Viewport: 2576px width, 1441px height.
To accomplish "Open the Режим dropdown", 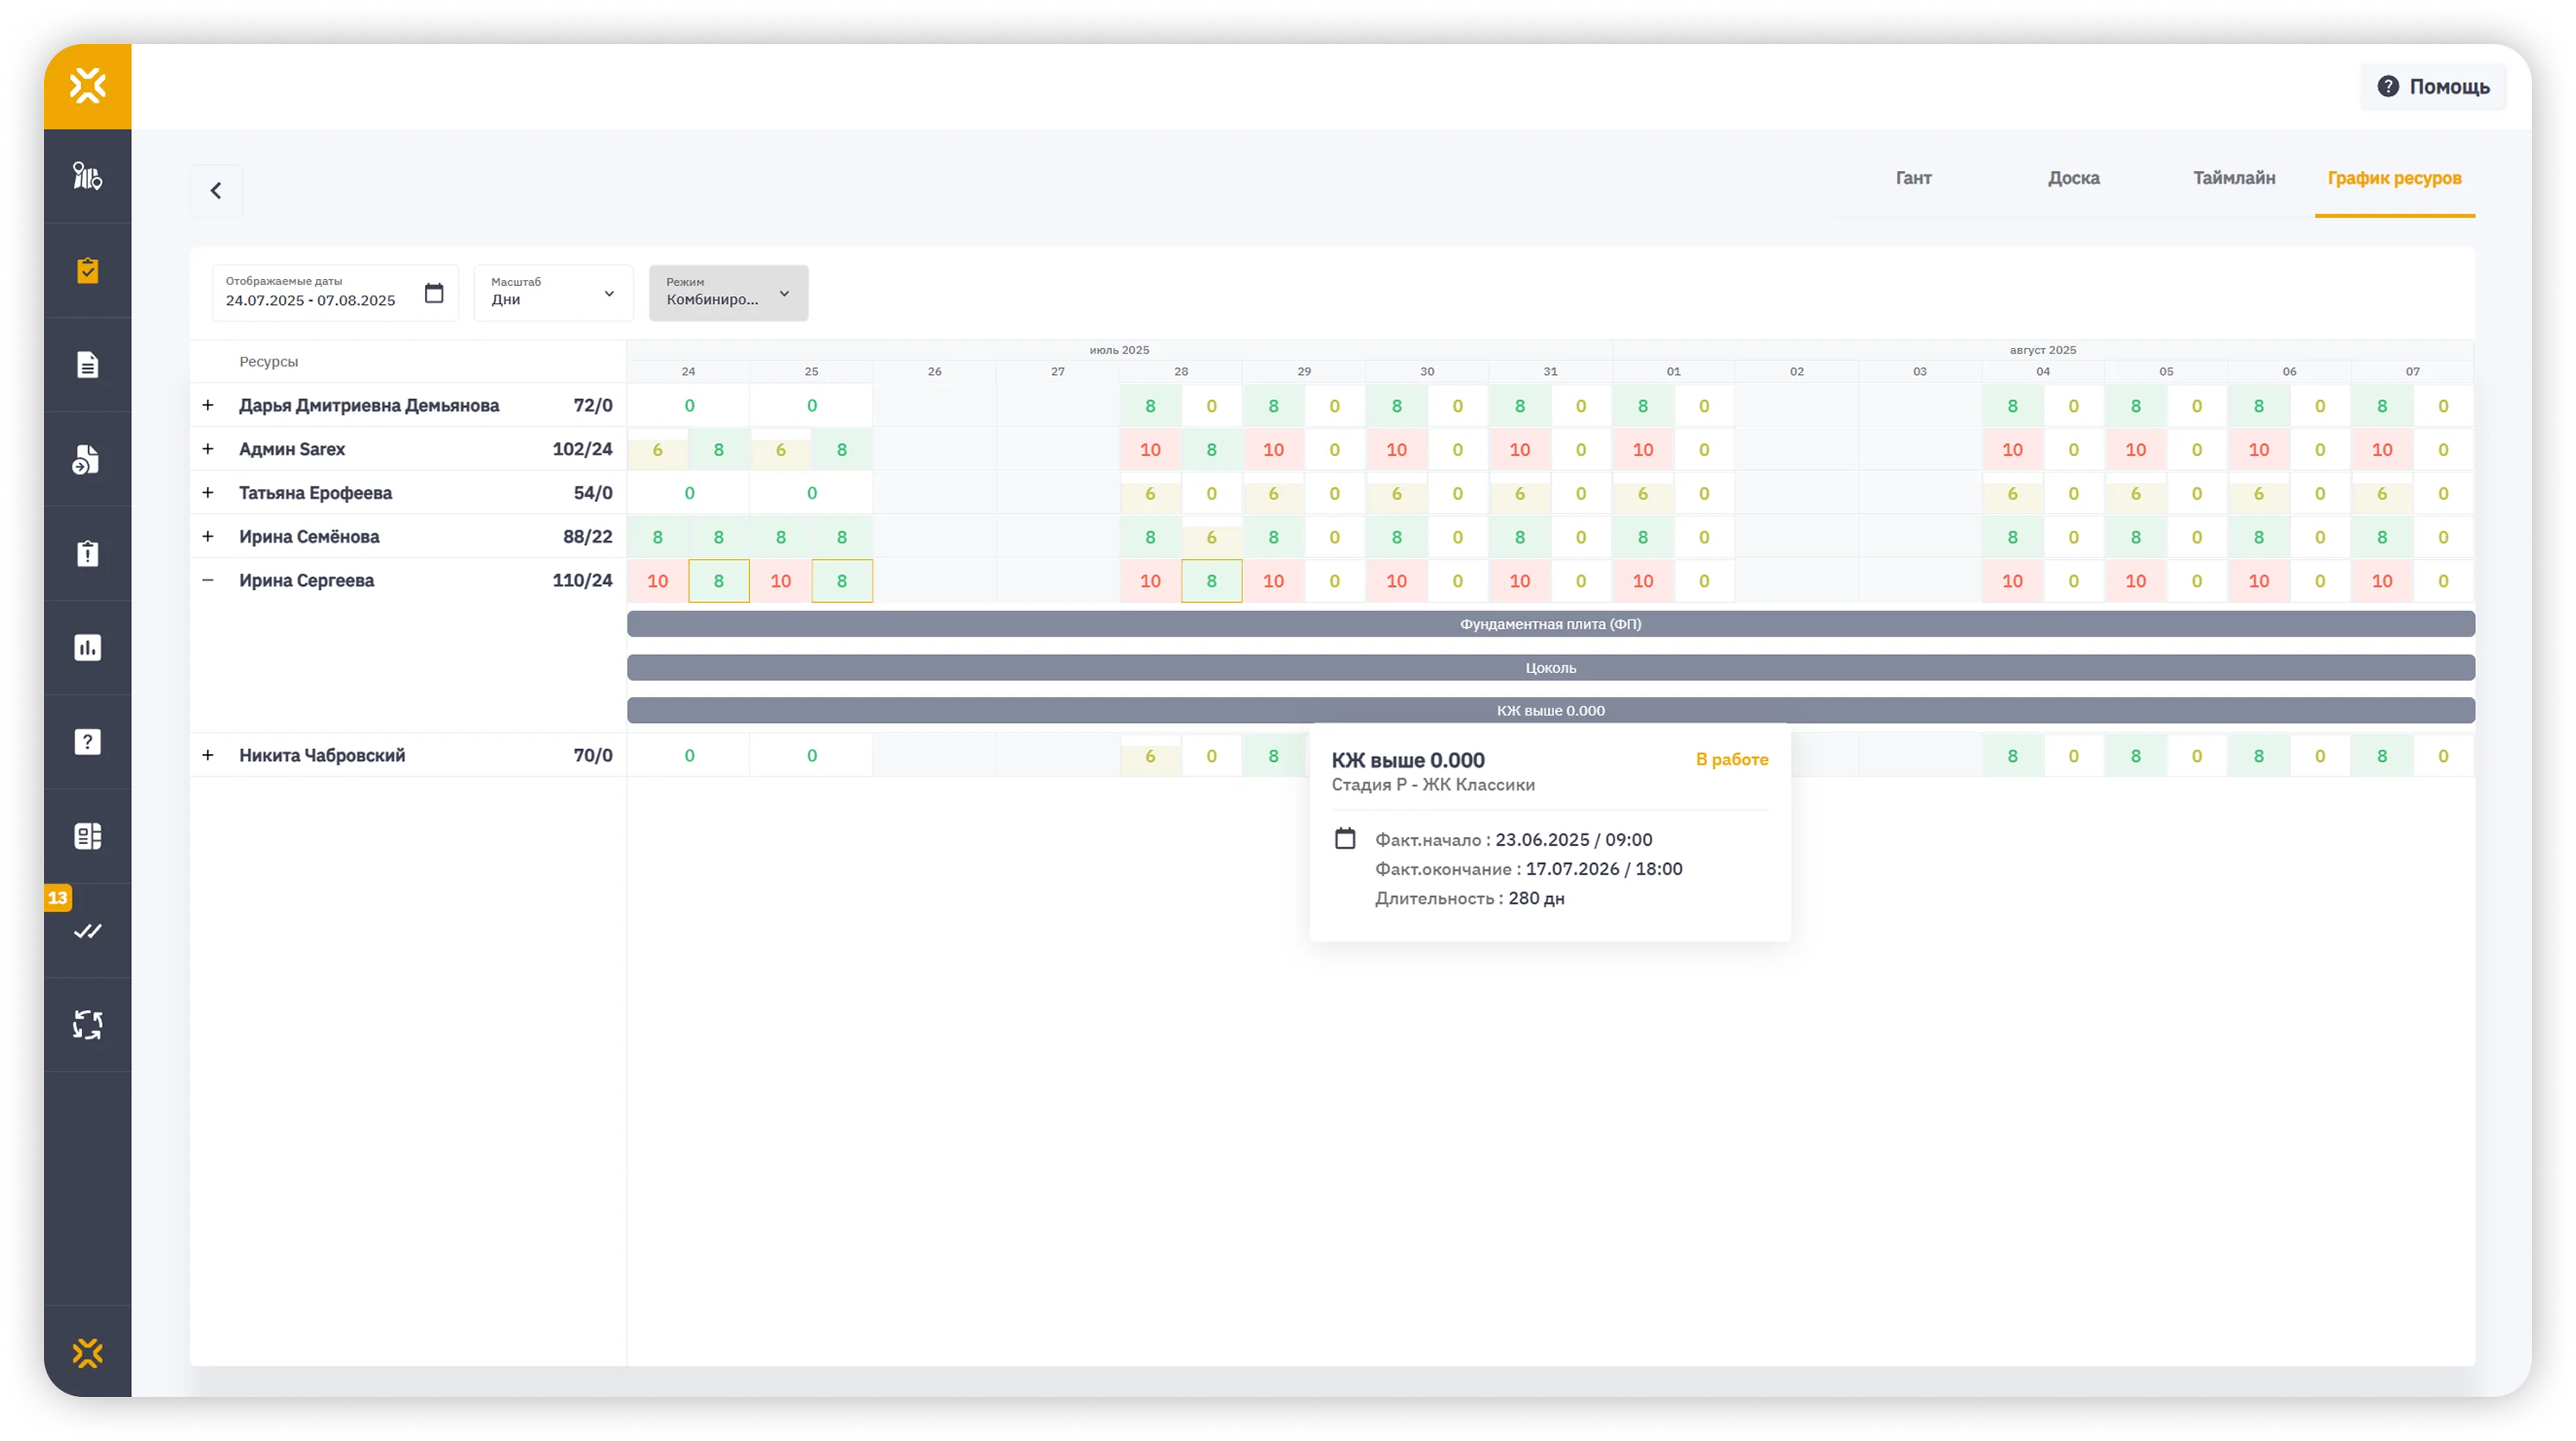I will point(728,293).
